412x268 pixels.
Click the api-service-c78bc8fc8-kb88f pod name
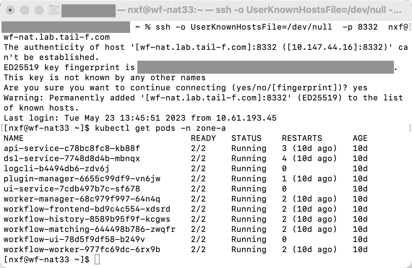[x=72, y=148]
